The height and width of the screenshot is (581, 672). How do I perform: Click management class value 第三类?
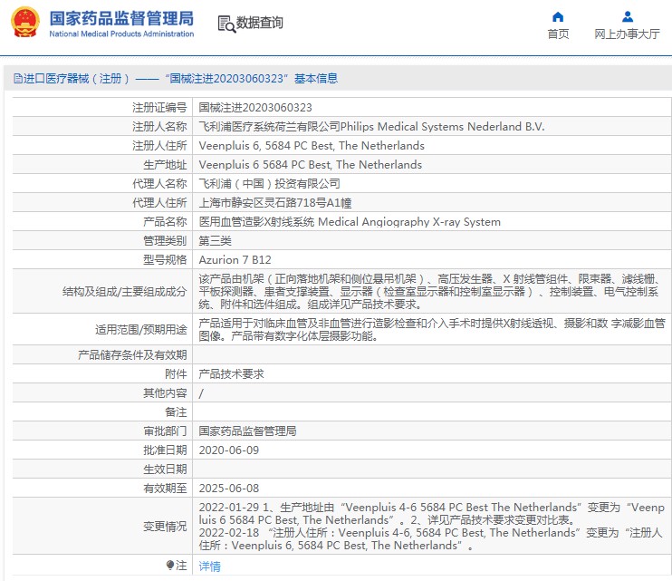tap(216, 240)
